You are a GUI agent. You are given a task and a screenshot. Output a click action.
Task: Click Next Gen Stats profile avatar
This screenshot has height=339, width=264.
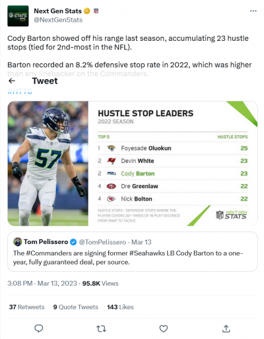point(18,16)
